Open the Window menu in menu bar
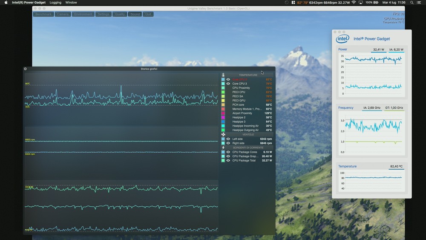426x240 pixels. [71, 3]
